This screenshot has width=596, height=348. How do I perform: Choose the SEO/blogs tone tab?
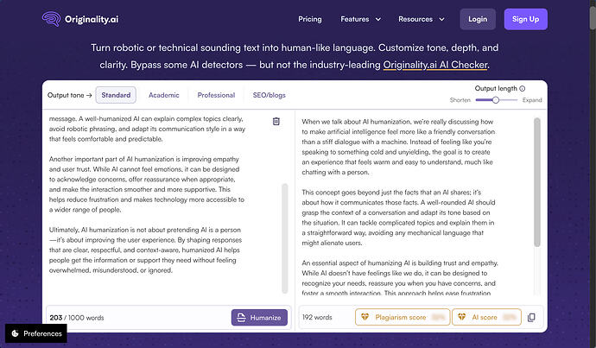[269, 95]
